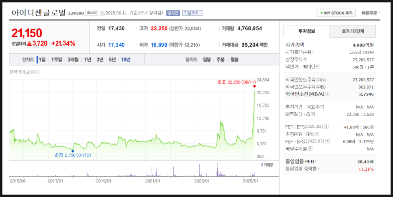Click the 한국거래소(KRX) chart label

[25, 72]
